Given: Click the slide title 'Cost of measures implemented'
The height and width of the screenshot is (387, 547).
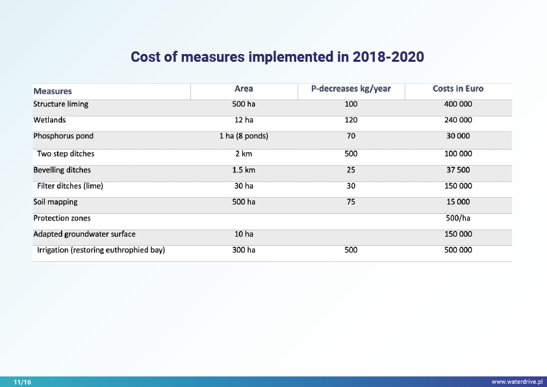Looking at the screenshot, I should tap(277, 57).
